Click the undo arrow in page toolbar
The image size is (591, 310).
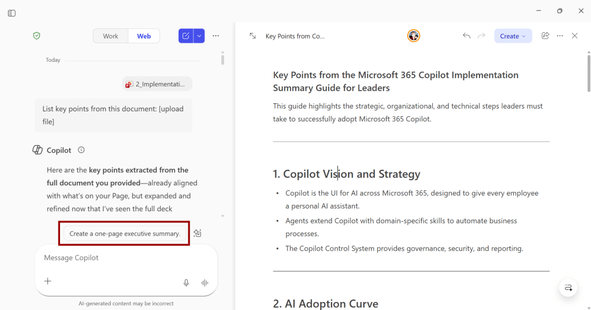tap(466, 36)
